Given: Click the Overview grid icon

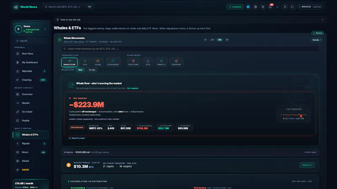Looking at the screenshot, I should [18, 94].
